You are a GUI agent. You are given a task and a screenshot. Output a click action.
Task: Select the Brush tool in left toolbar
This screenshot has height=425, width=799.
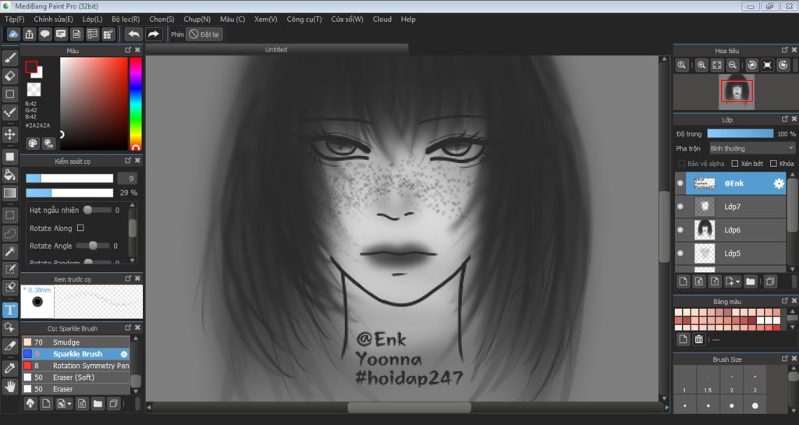(9, 58)
